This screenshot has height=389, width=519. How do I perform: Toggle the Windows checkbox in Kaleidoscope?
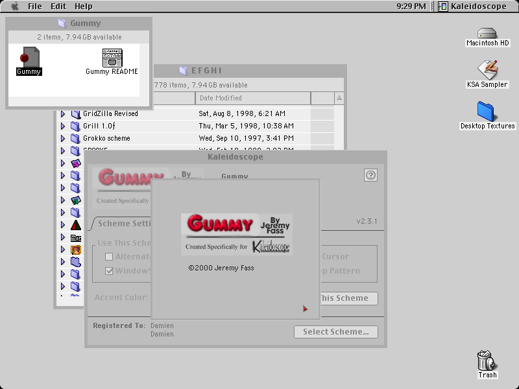click(x=109, y=271)
